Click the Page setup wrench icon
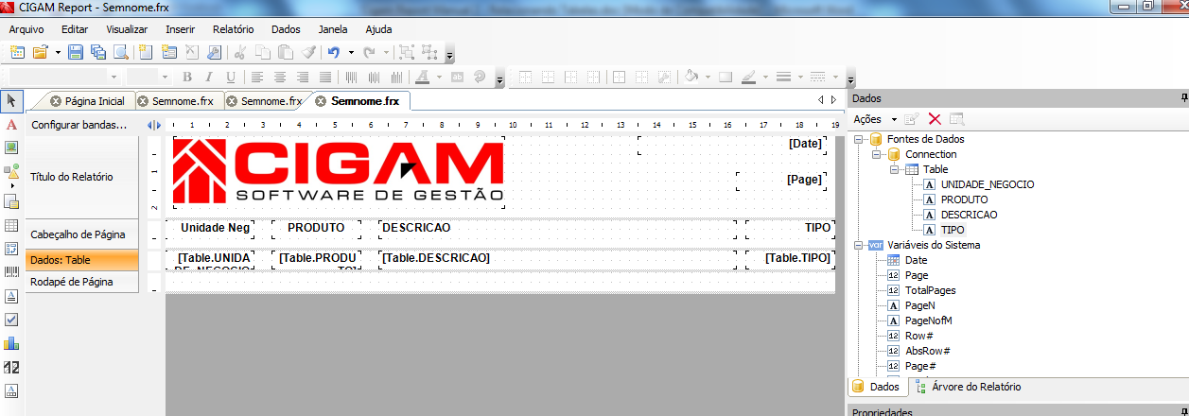The height and width of the screenshot is (416, 1189). pyautogui.click(x=215, y=52)
